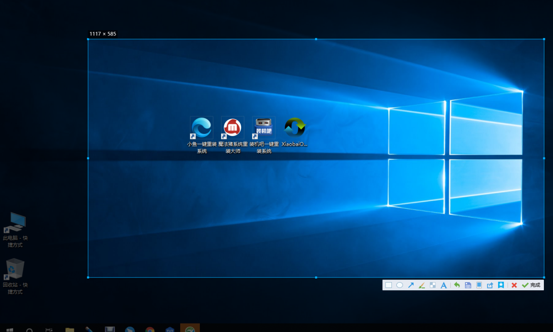The height and width of the screenshot is (332, 553).
Task: Click the XiaobaiO... desktop icon
Action: 295,128
